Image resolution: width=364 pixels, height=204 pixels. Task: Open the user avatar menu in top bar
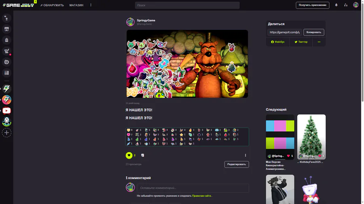click(x=356, y=5)
